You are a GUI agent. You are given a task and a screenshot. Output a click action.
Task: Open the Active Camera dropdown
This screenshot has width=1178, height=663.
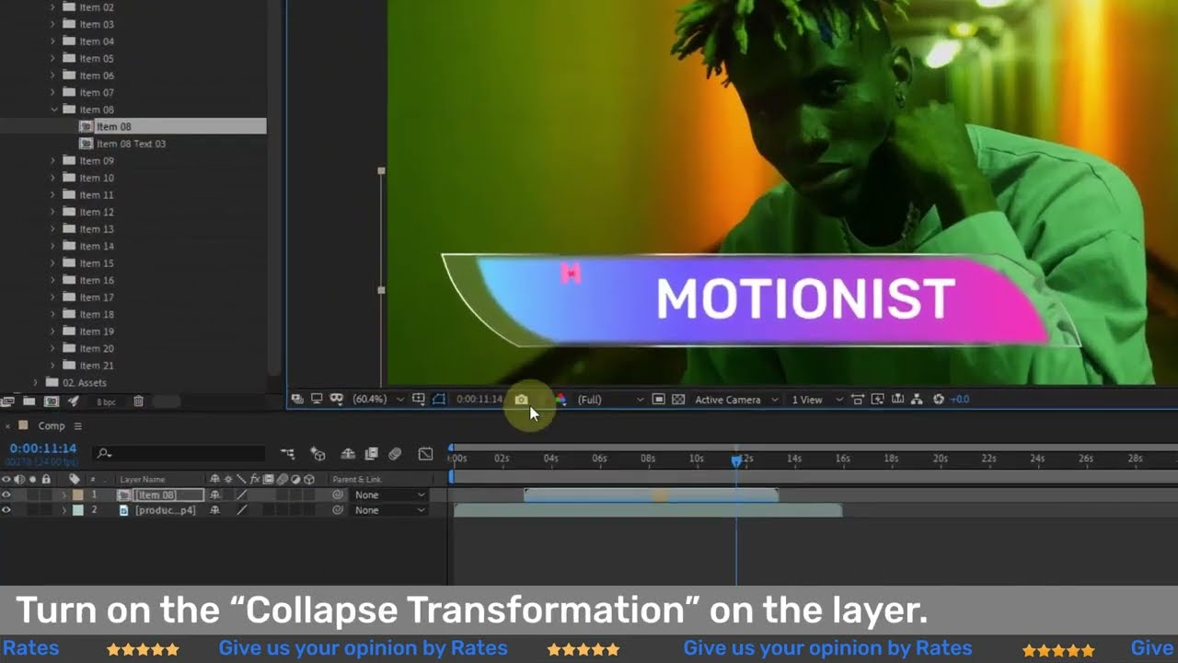[x=736, y=400]
